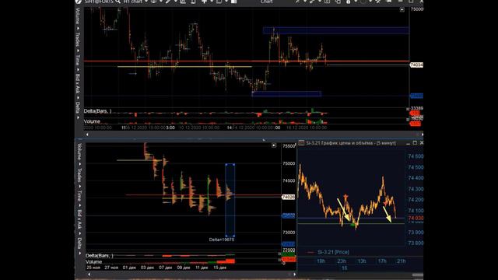Click the small square button at the top chart's corner

point(402,10)
